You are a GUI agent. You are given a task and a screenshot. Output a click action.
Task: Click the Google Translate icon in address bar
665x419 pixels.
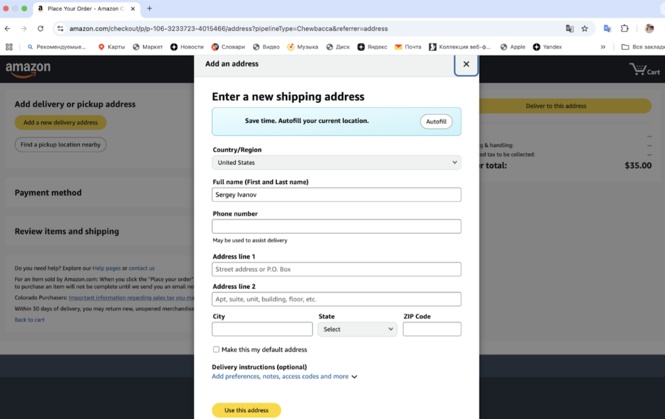[570, 29]
